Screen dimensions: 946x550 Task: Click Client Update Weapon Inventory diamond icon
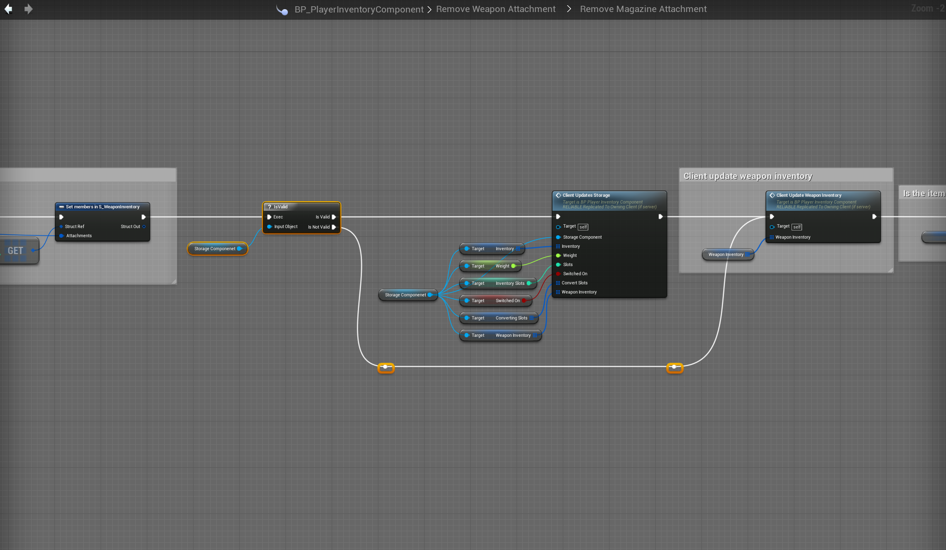(772, 195)
